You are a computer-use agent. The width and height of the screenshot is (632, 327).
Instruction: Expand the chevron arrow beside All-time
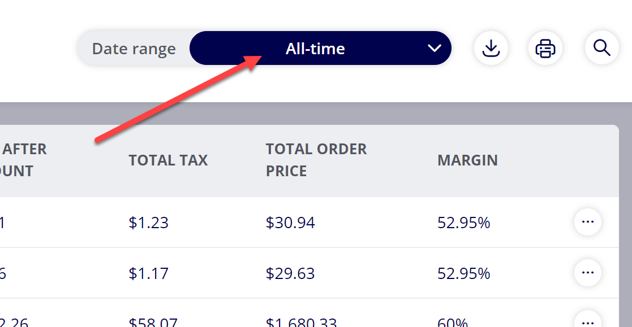(434, 48)
